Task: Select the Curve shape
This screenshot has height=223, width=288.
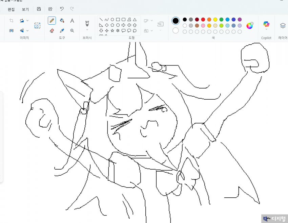Action: (107, 19)
